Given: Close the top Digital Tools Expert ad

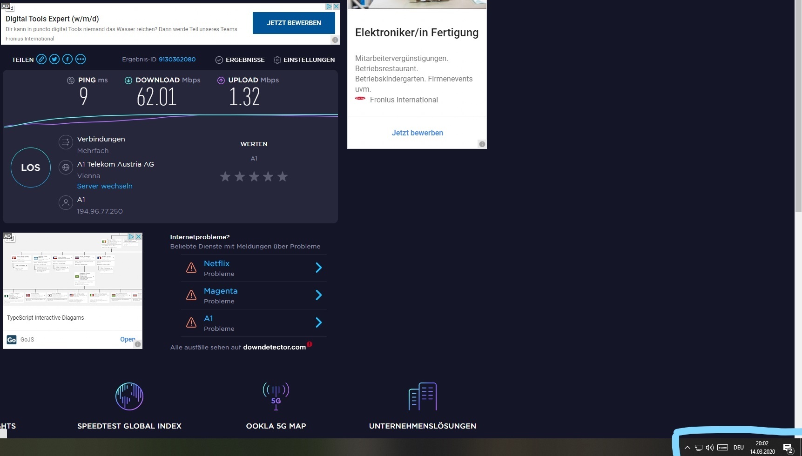Looking at the screenshot, I should pos(336,7).
